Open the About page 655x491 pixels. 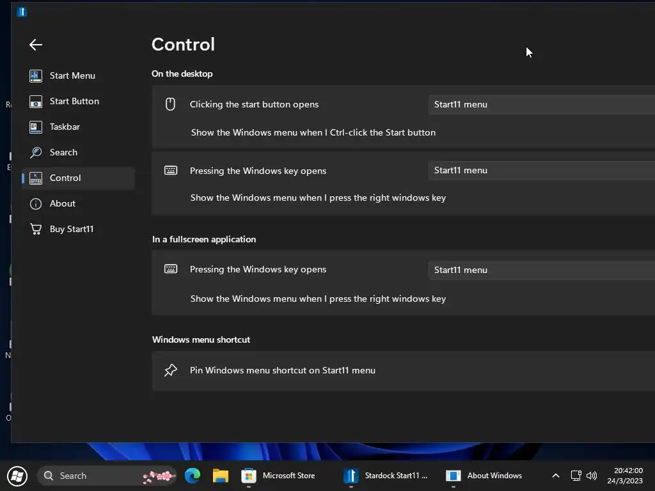pyautogui.click(x=78, y=204)
